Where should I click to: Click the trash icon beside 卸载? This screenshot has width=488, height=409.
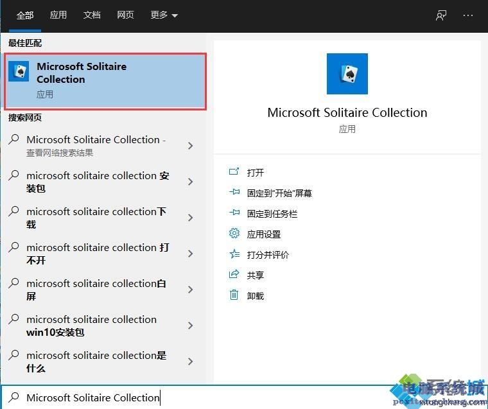[234, 295]
